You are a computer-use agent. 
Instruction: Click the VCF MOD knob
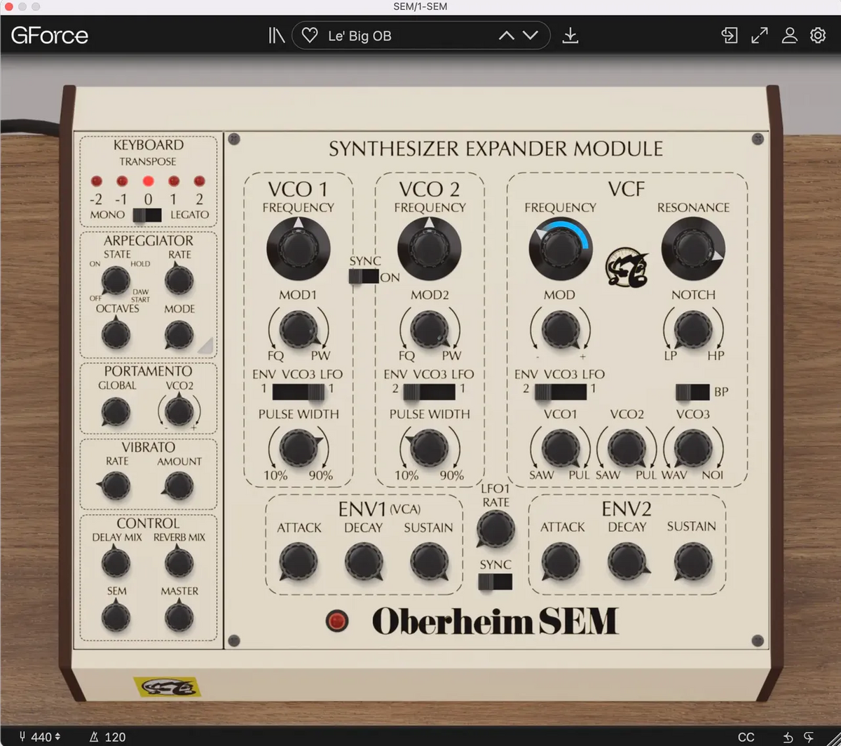coord(561,329)
